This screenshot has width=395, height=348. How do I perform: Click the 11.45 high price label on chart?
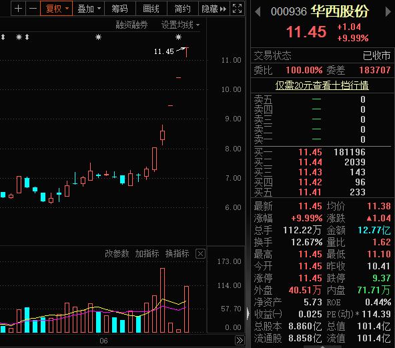(164, 51)
